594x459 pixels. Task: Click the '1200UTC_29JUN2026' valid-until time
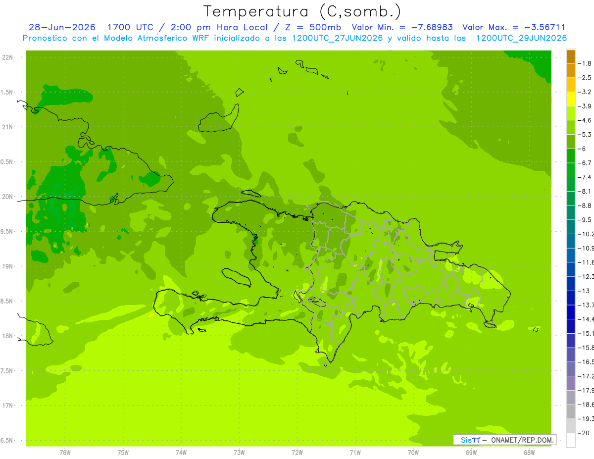point(521,38)
